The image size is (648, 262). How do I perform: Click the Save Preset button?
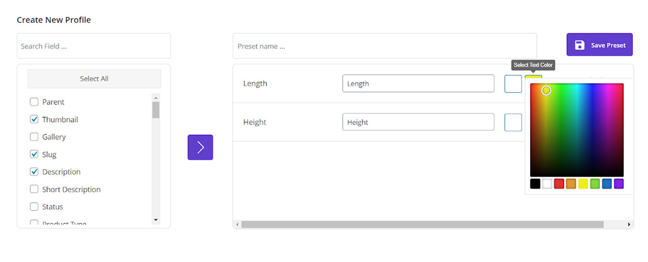point(599,45)
